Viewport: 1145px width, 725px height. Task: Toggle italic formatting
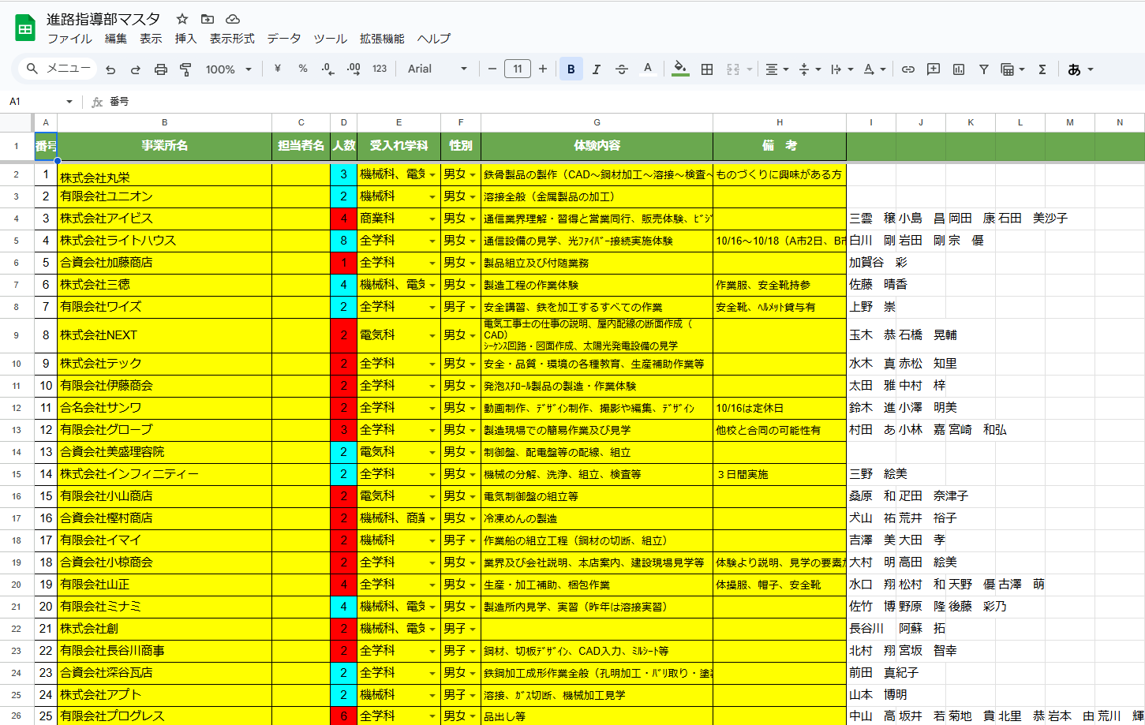(x=596, y=69)
